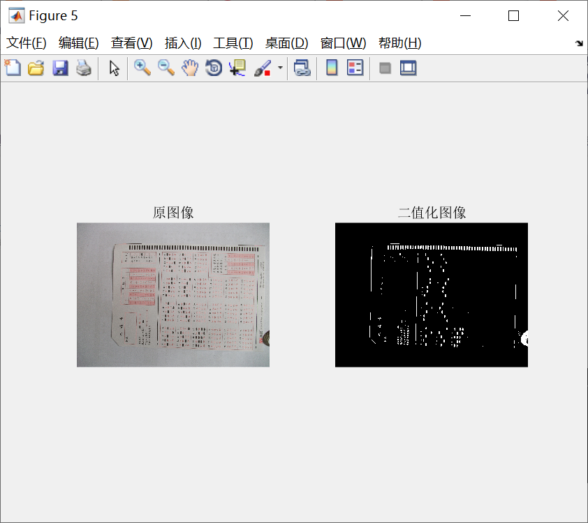This screenshot has width=588, height=523.
Task: Print the figure using the printer icon
Action: [x=84, y=68]
